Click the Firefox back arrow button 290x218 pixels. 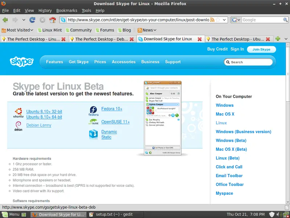tap(5, 20)
